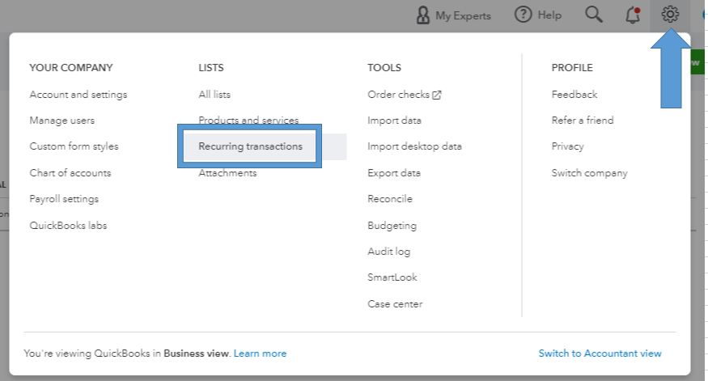The image size is (708, 381).
Task: Open Account and settings
Action: (x=78, y=95)
